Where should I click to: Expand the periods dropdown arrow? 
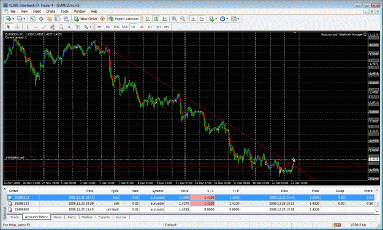tap(227, 19)
